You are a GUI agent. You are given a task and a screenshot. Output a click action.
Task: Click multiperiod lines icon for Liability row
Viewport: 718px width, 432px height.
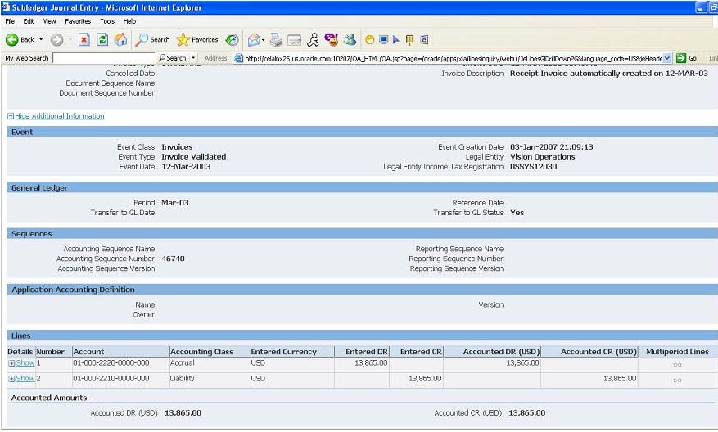tap(677, 380)
